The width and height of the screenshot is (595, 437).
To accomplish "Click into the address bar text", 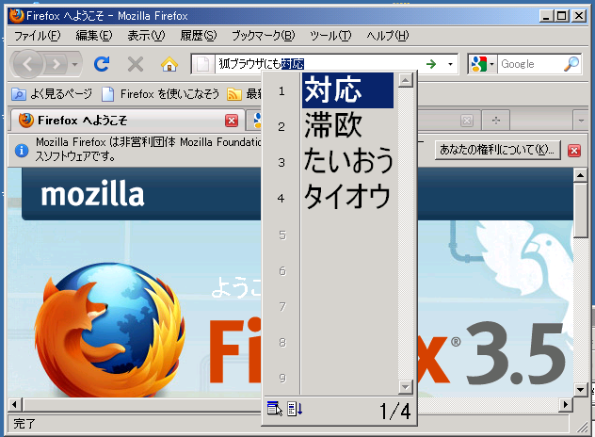I will tap(319, 64).
